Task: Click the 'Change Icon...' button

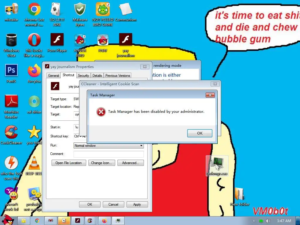Action: click(102, 163)
